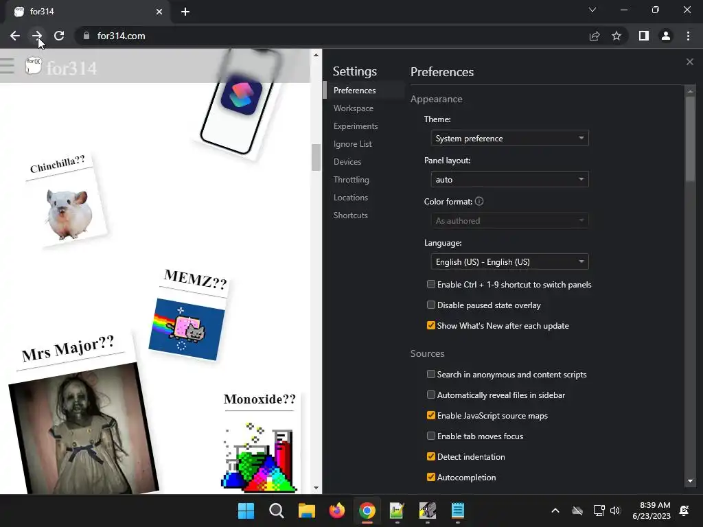This screenshot has height=527, width=703.
Task: View site lock information icon
Action: tap(87, 36)
